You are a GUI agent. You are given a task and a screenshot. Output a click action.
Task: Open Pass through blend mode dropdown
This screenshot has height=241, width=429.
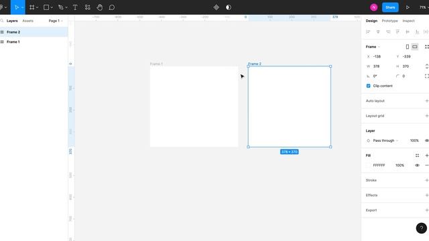pyautogui.click(x=385, y=141)
